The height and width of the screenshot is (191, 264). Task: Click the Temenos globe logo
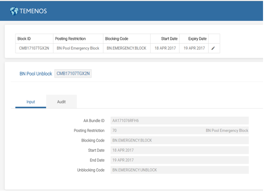tap(14, 11)
